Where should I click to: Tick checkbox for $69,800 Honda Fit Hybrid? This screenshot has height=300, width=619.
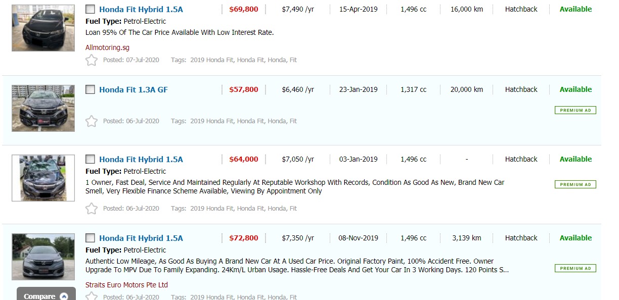pyautogui.click(x=90, y=9)
